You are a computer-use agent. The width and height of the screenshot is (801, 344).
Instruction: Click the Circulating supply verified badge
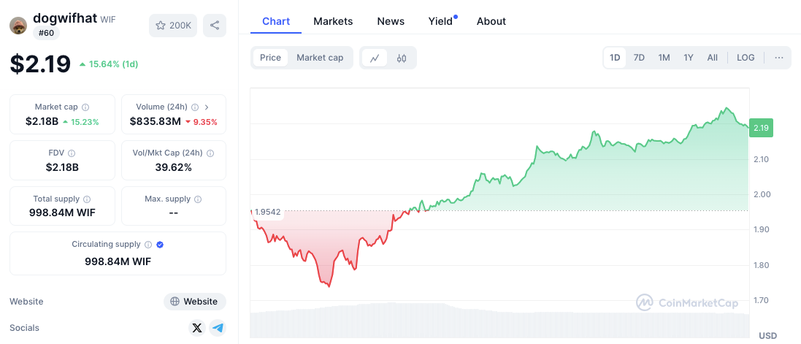[160, 245]
